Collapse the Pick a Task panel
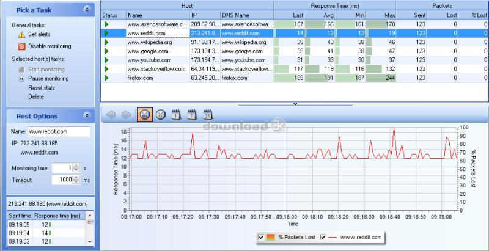The image size is (489, 251). (87, 10)
